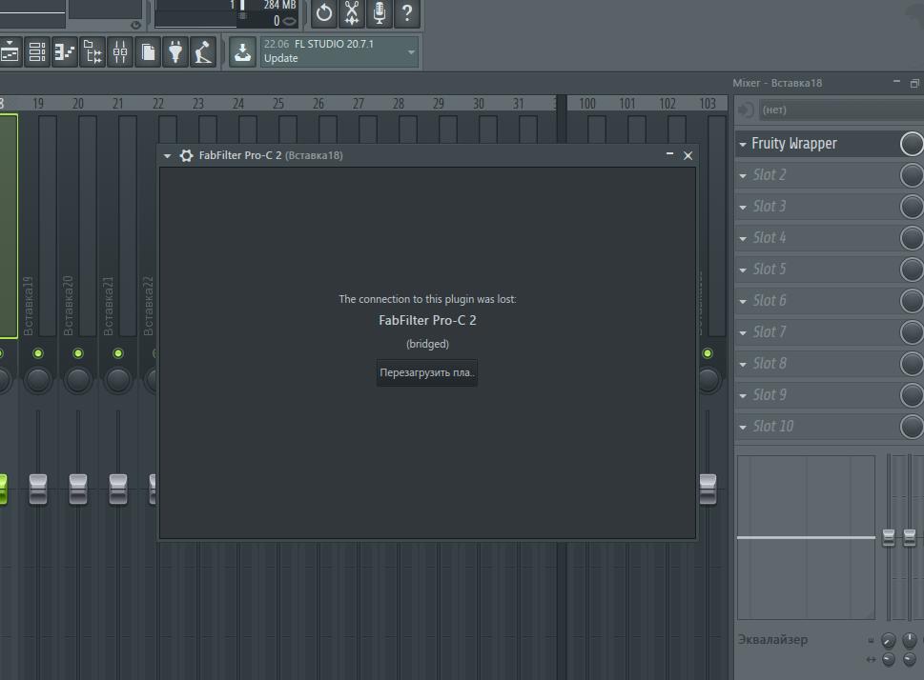Screen dimensions: 924x680
Task: Toggle the Mixer view icon
Action: 120,52
